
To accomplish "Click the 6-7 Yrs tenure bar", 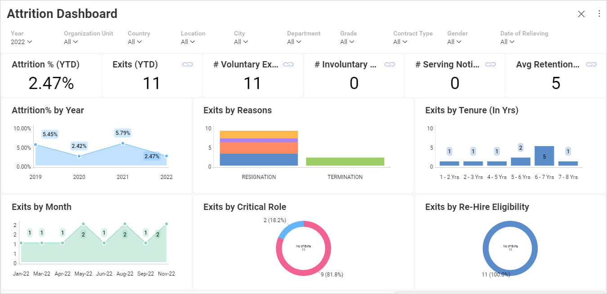I will [x=544, y=156].
